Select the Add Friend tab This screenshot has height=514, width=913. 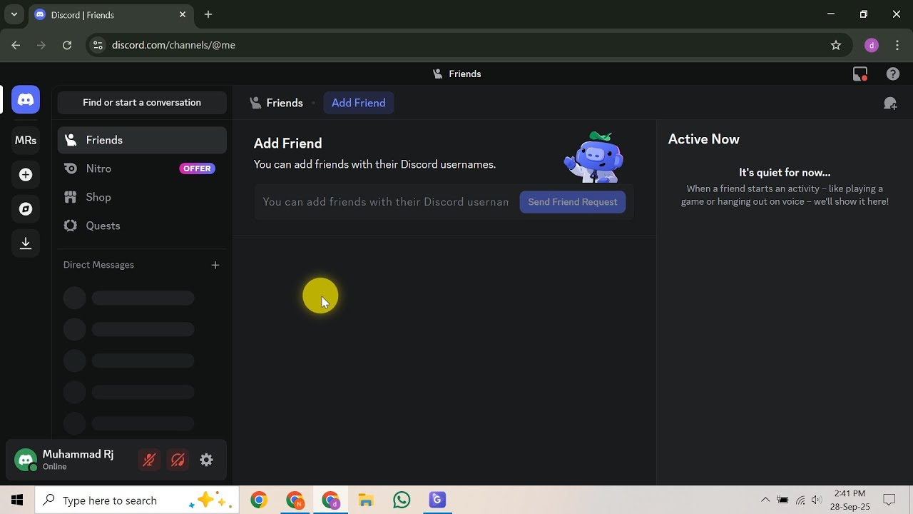pos(358,104)
